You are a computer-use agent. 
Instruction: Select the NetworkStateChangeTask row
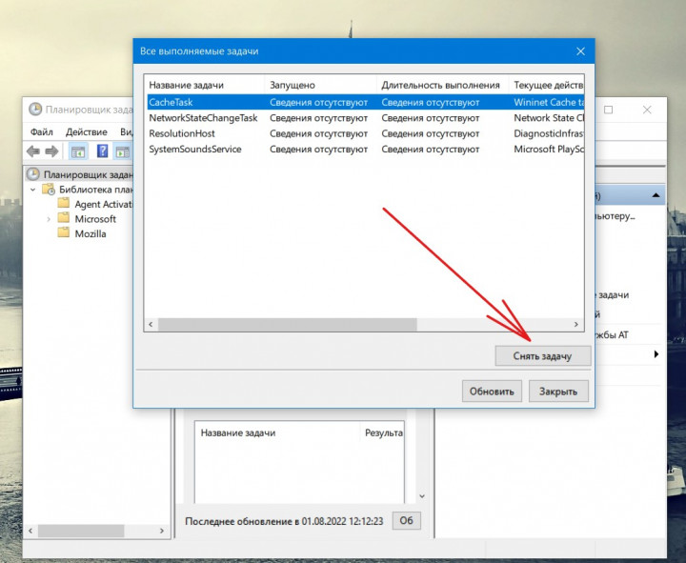[x=203, y=118]
